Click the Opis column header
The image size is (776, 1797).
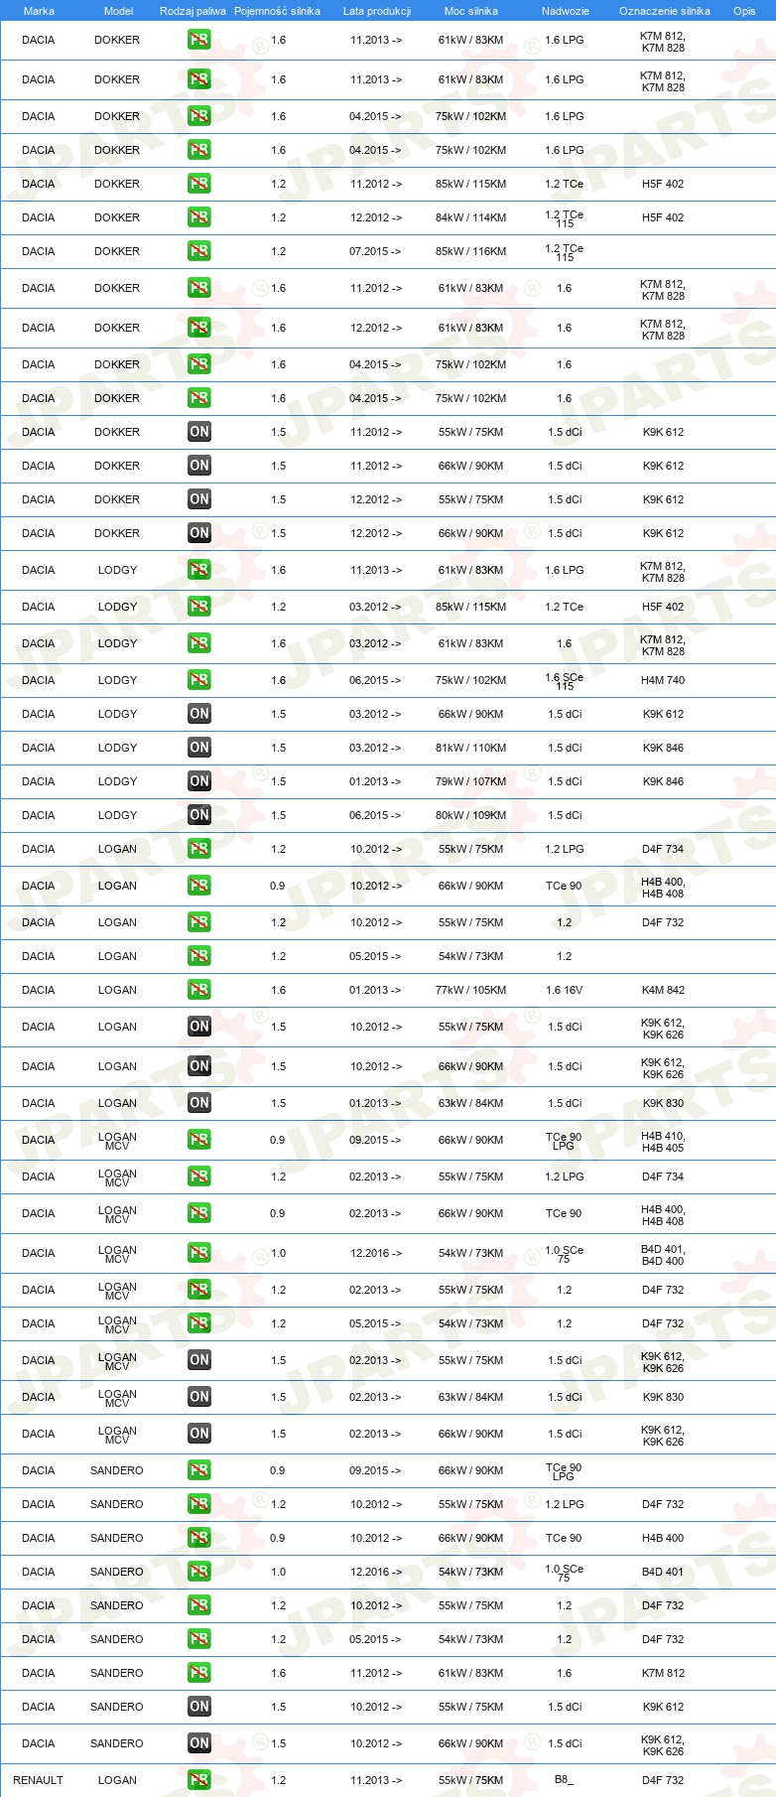(744, 11)
